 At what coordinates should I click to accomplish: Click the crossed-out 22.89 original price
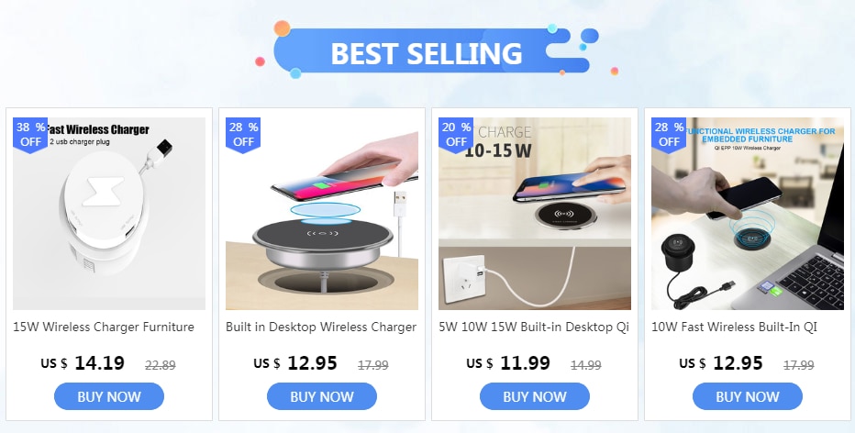tap(161, 365)
